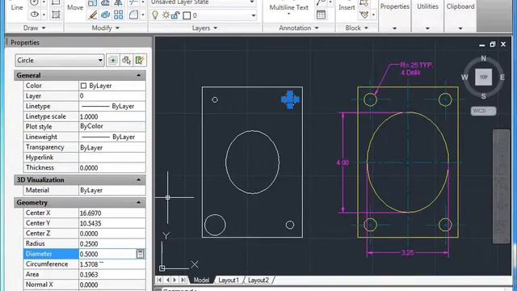Click the Erase tool in Modify

tap(93, 15)
